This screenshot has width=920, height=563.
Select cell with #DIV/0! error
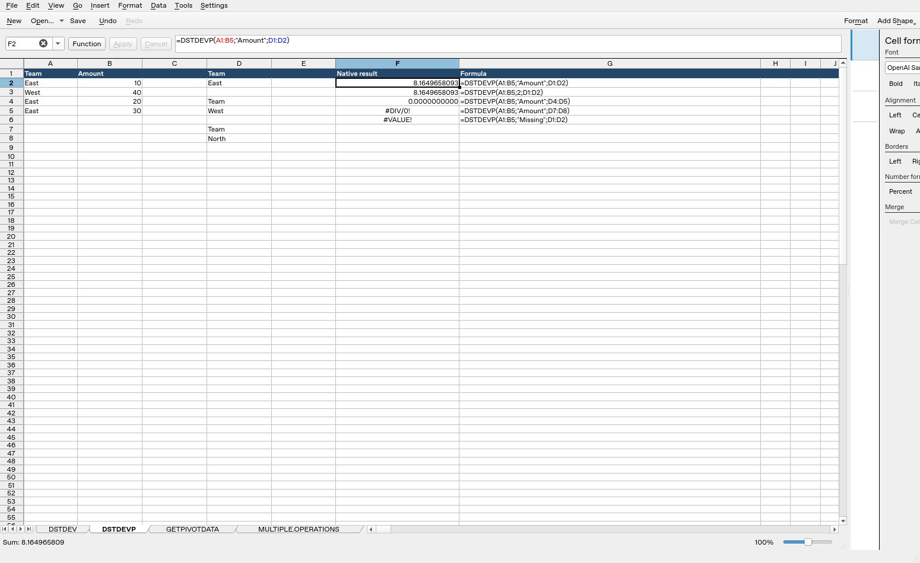pyautogui.click(x=397, y=111)
